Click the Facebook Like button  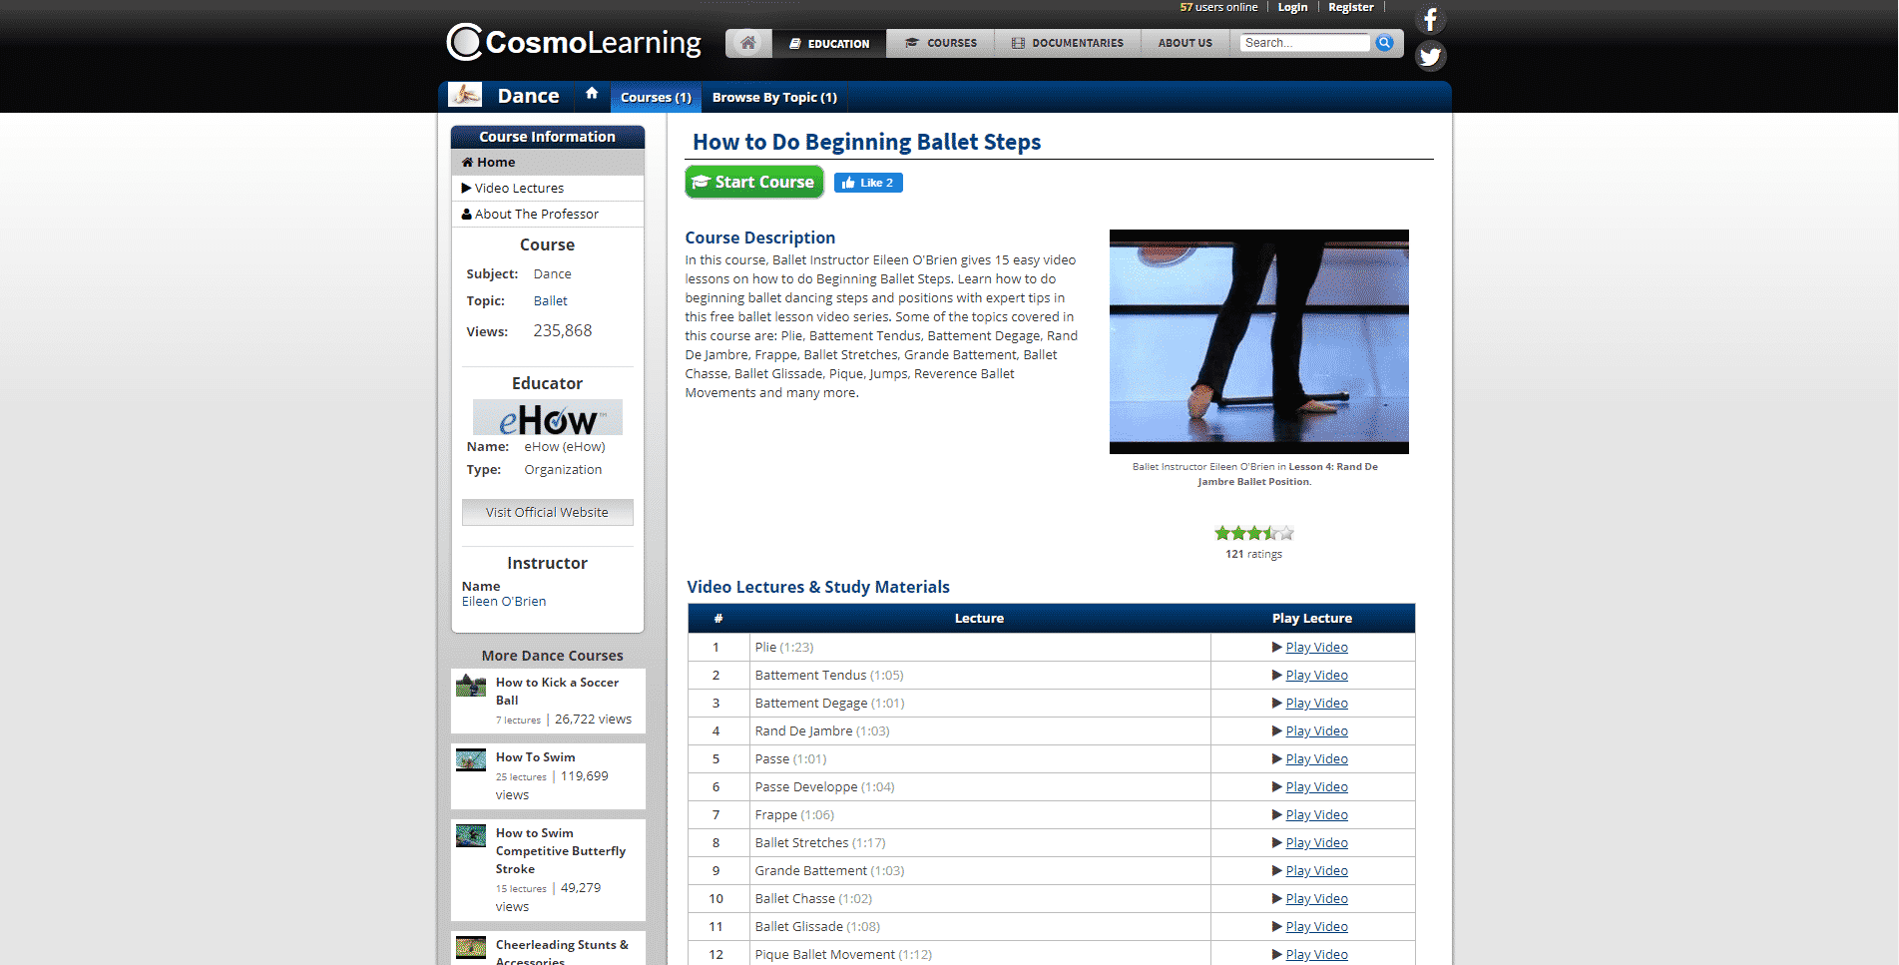coord(868,183)
